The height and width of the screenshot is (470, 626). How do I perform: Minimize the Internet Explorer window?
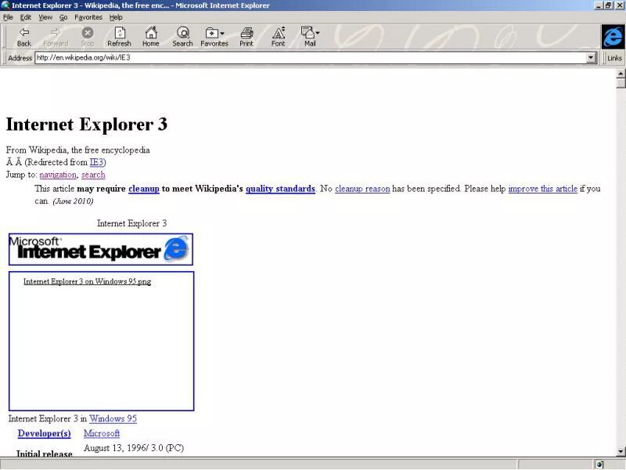(599, 5)
